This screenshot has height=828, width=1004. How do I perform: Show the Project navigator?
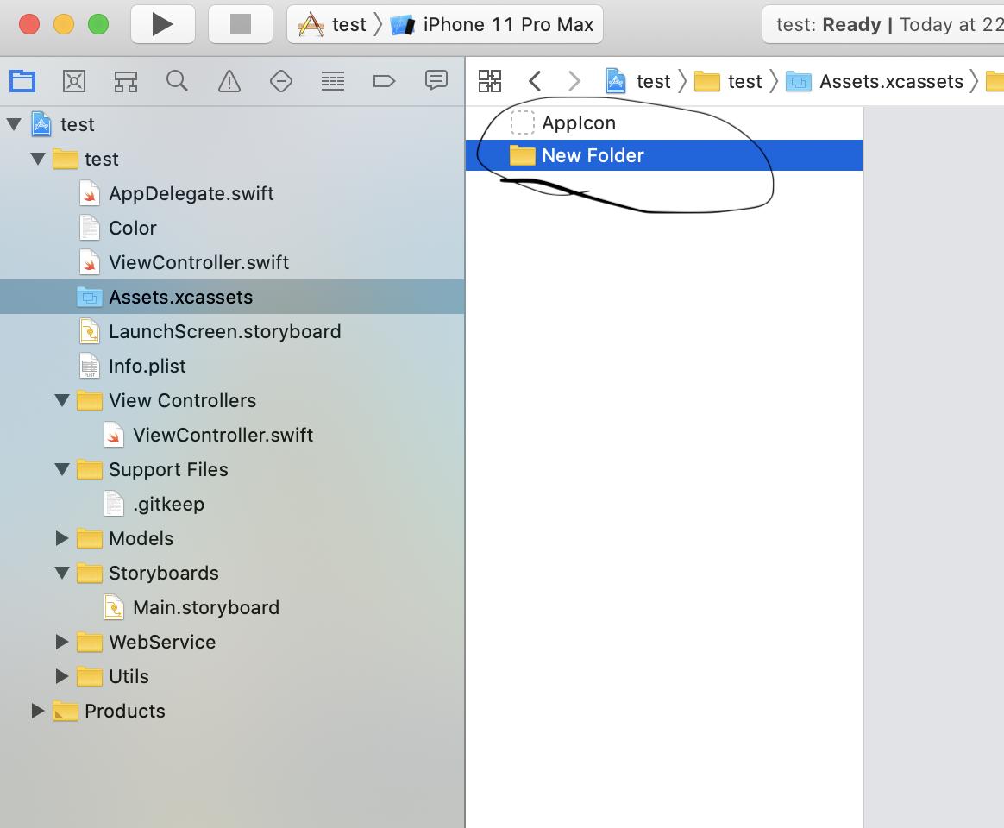coord(22,81)
